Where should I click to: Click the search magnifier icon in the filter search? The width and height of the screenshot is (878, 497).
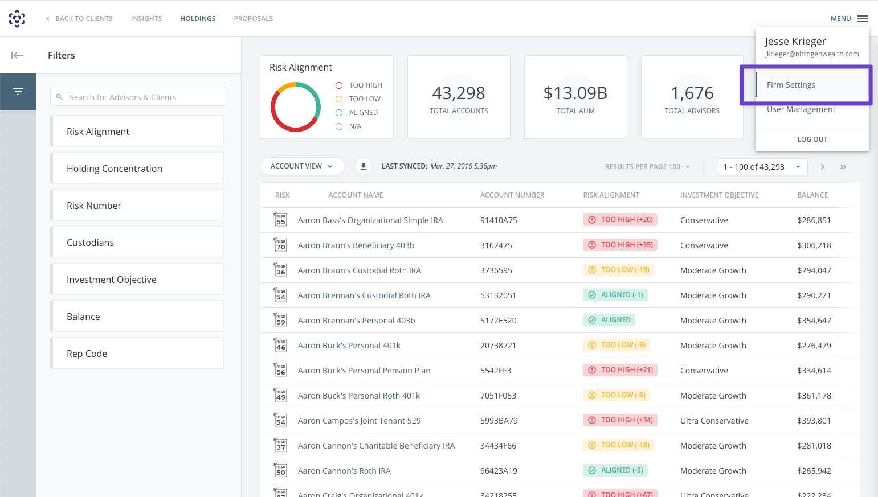pos(60,97)
